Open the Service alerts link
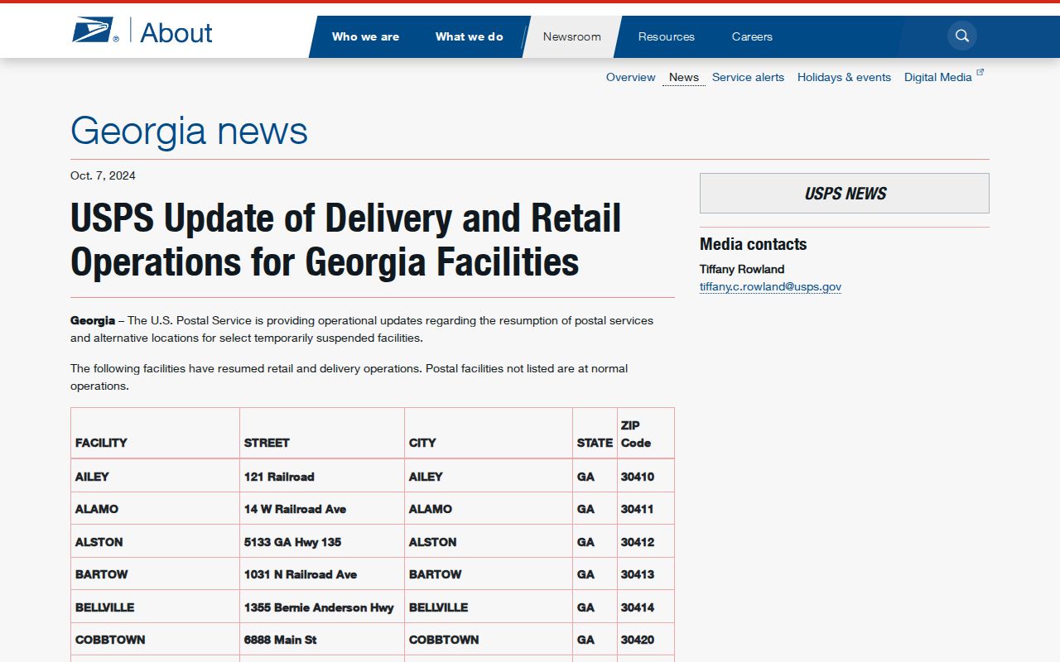Image resolution: width=1060 pixels, height=662 pixels. coord(748,77)
